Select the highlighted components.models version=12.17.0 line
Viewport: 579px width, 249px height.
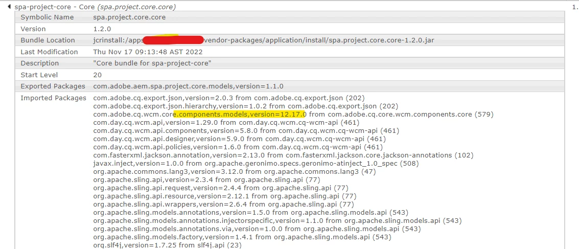click(x=293, y=114)
